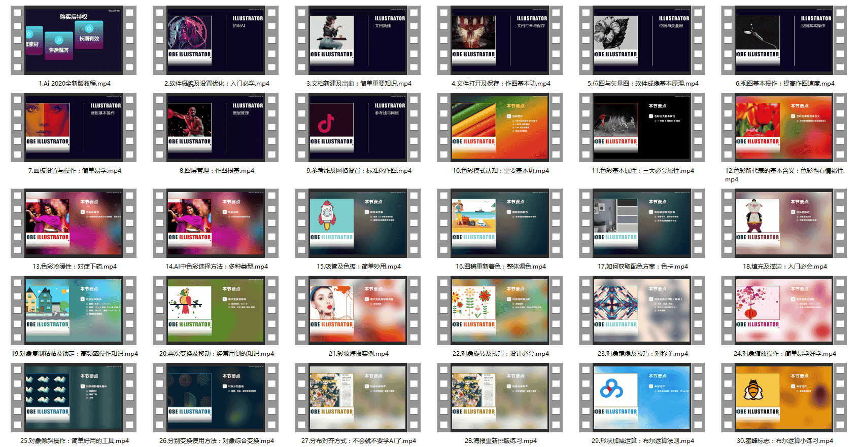Click the 12.色彩所代表的基本含义 tulip thumbnail
This screenshot has height=447, width=859.
pos(784,127)
